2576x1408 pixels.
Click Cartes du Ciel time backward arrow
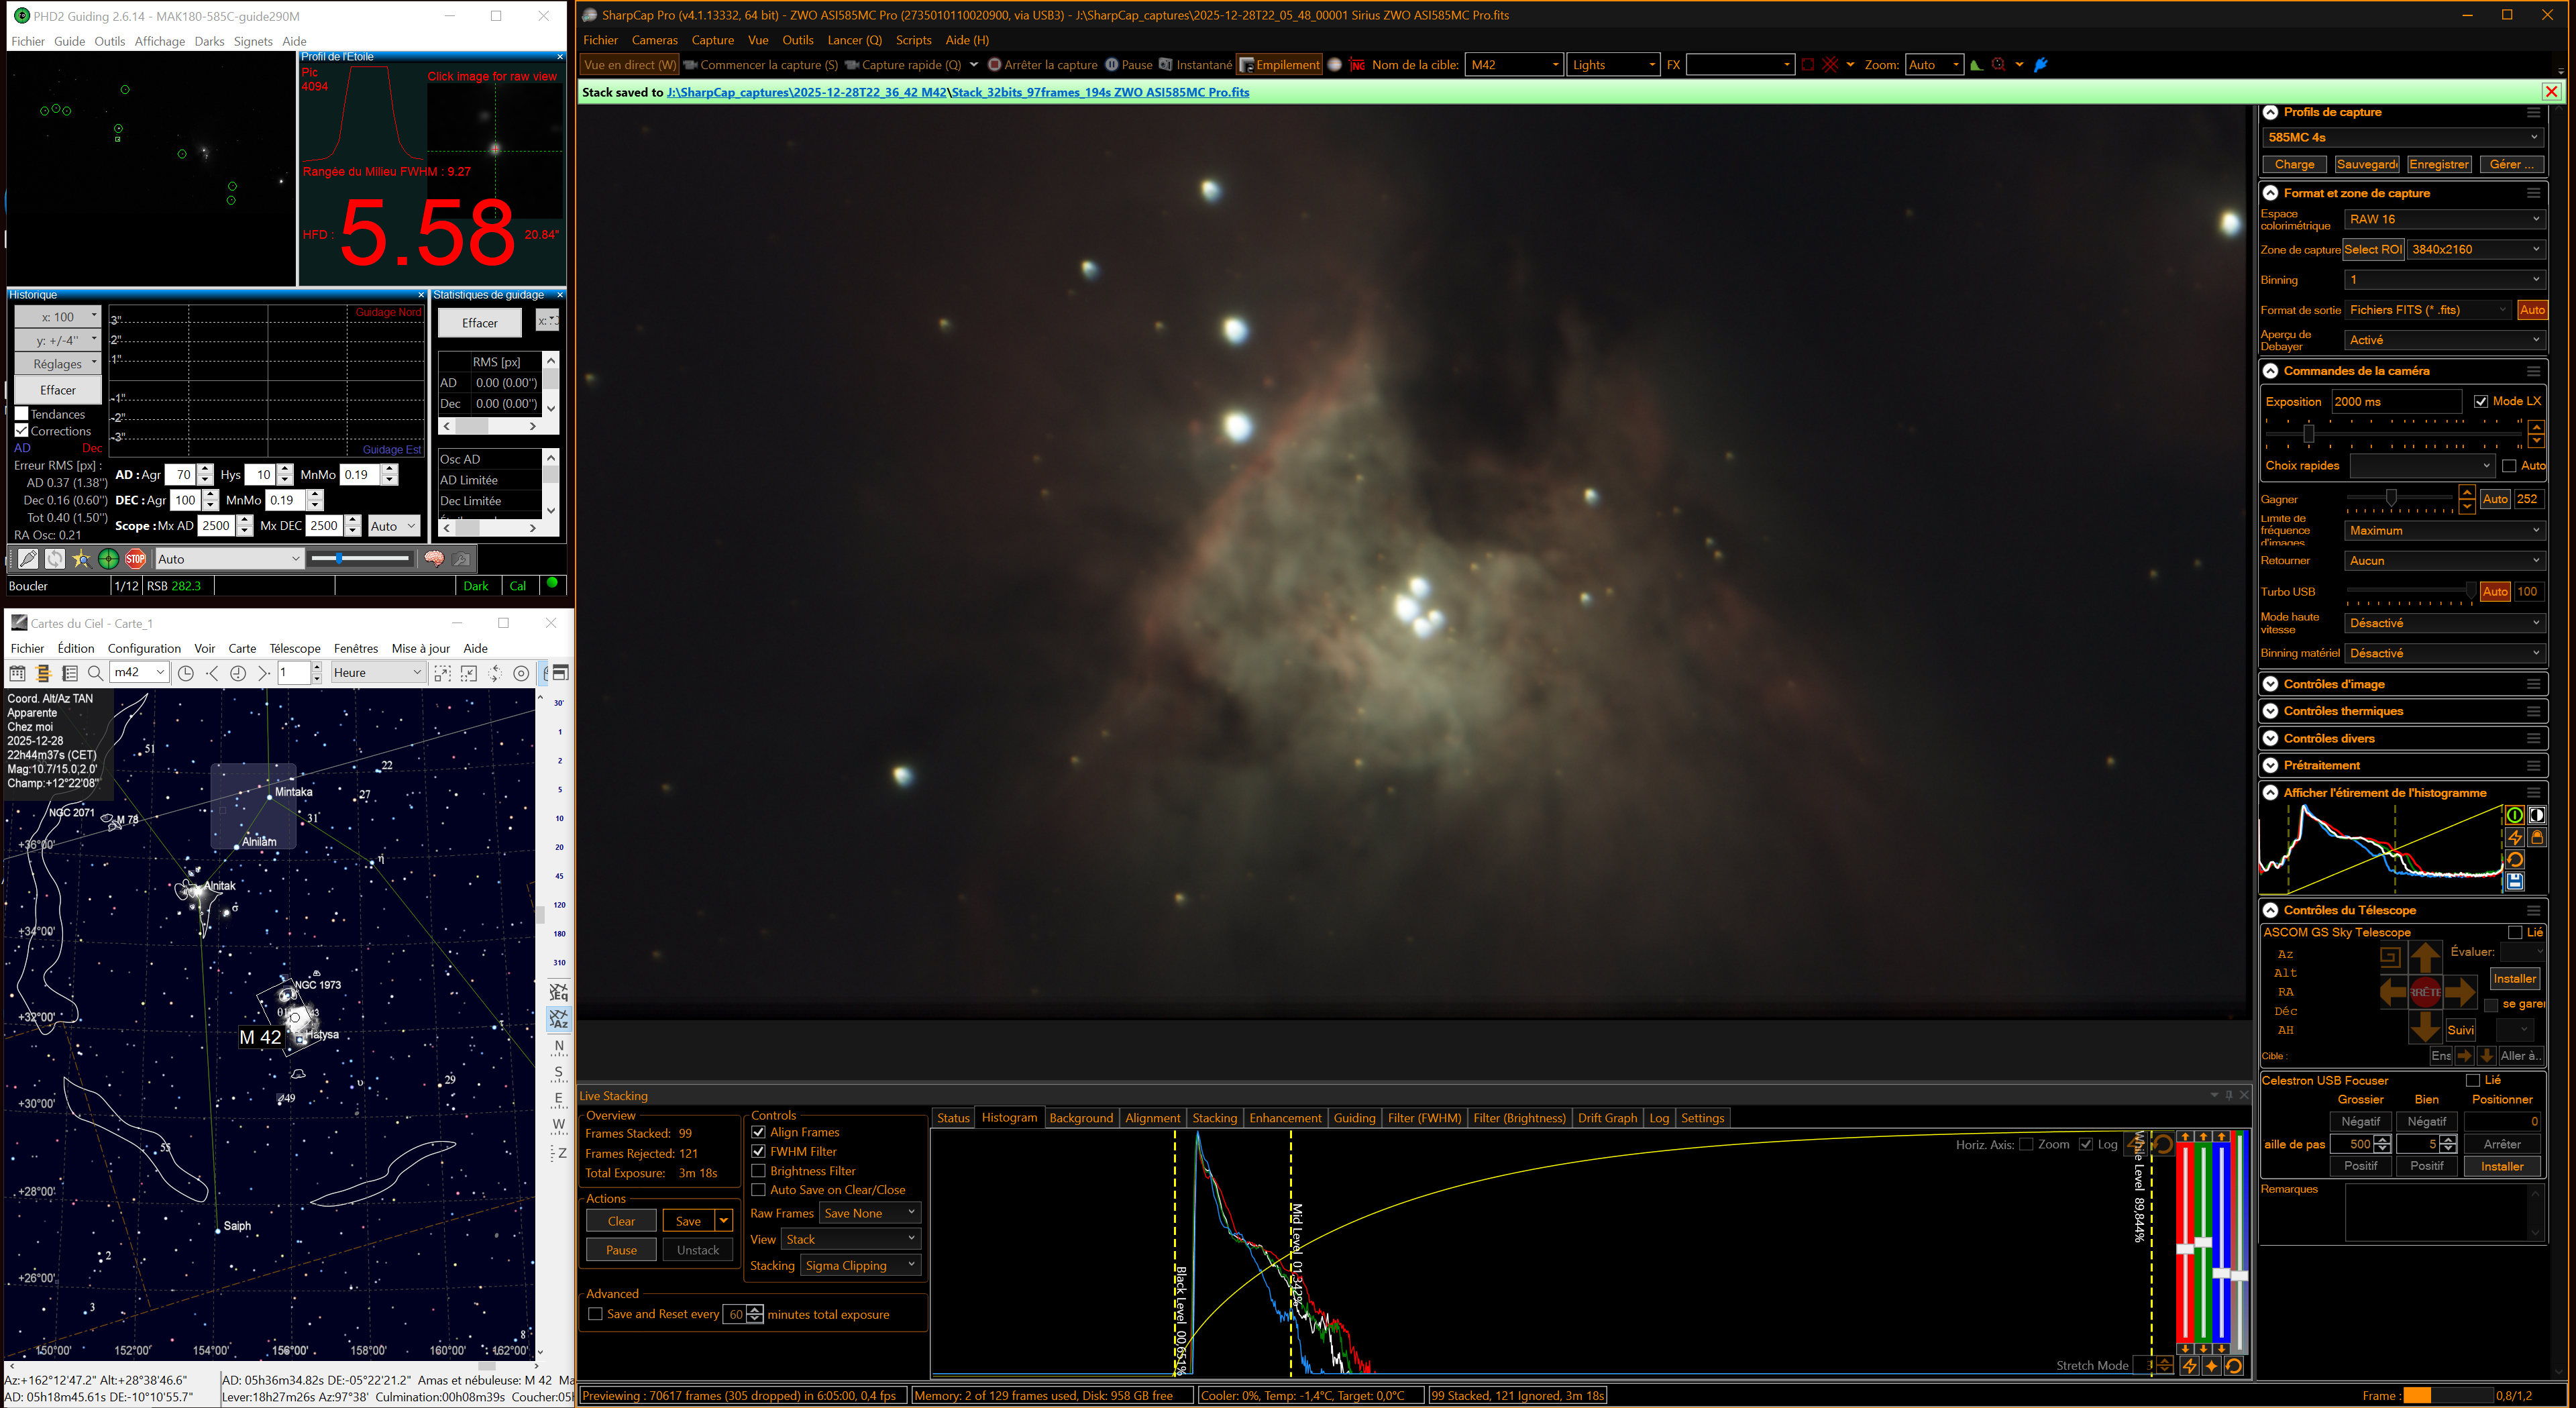point(212,673)
